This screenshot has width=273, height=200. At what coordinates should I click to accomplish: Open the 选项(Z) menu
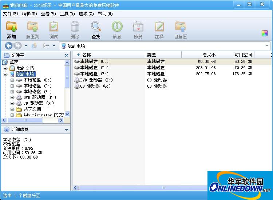tap(86, 14)
